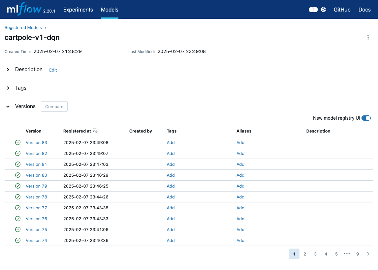Screen dimensions: 378x270
Task: Click the ready status icon for Version 75
Action: point(18,229)
